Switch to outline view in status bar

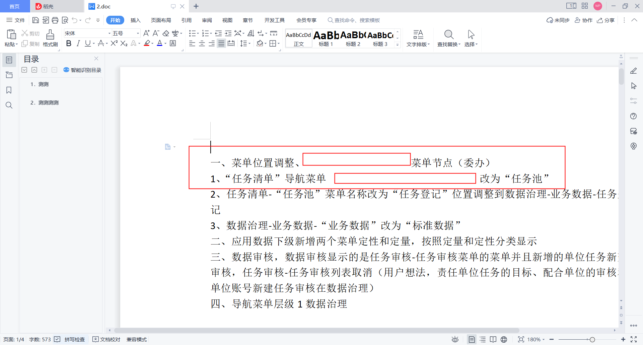click(x=483, y=339)
